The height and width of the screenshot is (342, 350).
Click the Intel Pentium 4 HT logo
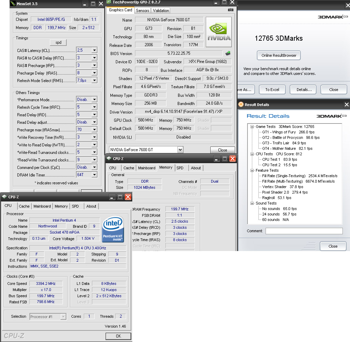(113, 229)
